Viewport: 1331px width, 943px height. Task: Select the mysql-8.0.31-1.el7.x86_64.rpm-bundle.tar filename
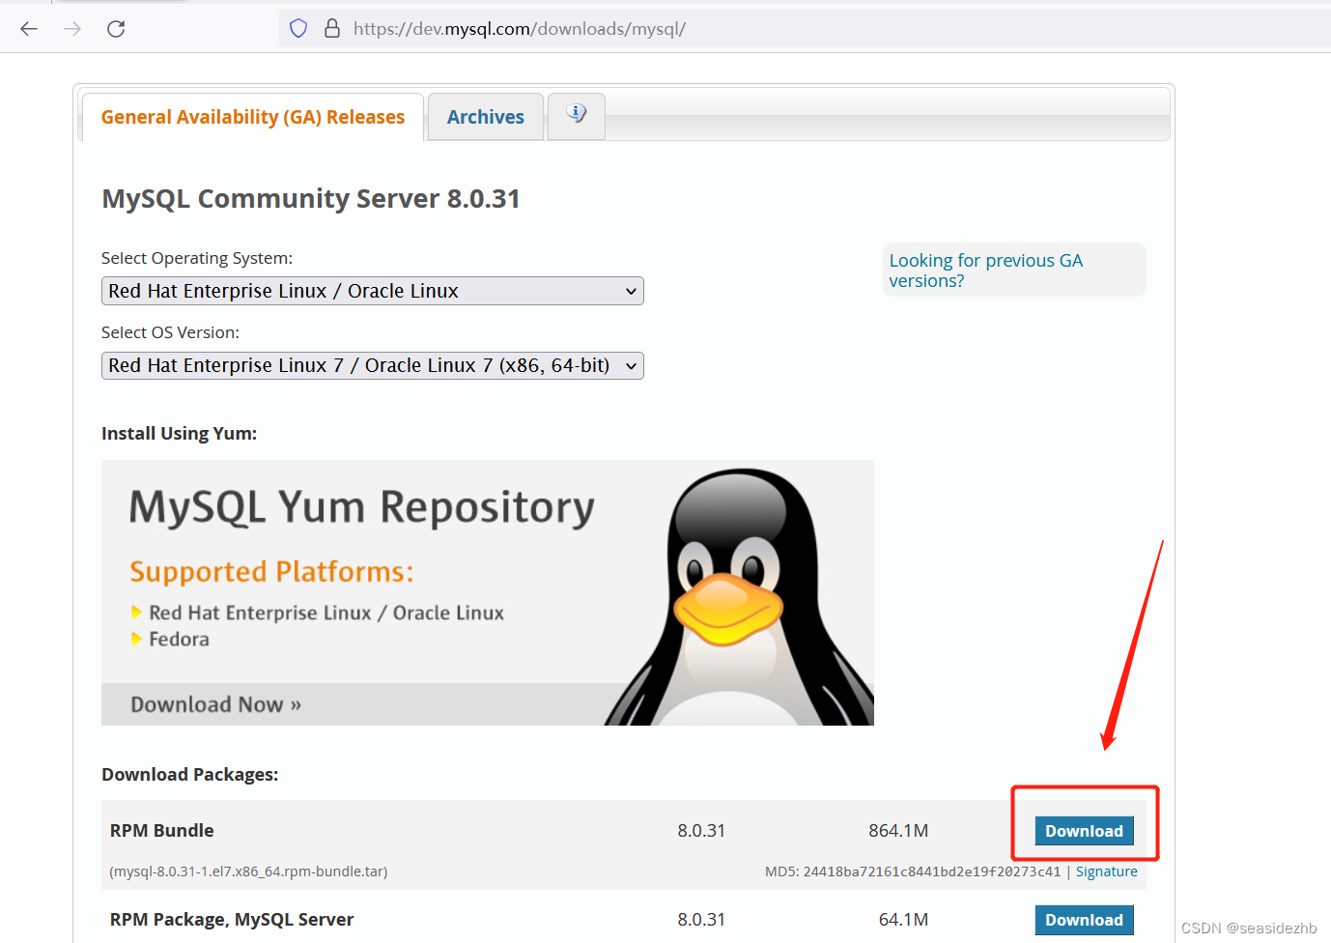pos(248,872)
